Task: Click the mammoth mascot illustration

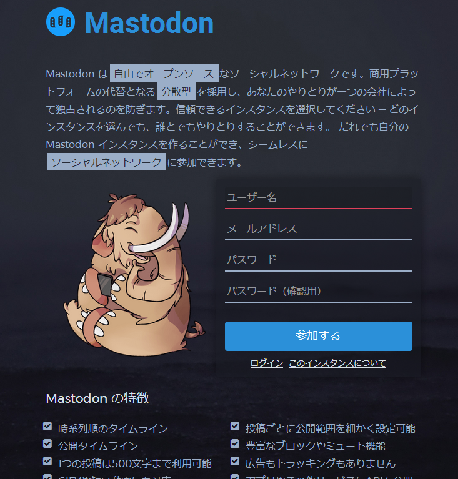Action: (134, 275)
